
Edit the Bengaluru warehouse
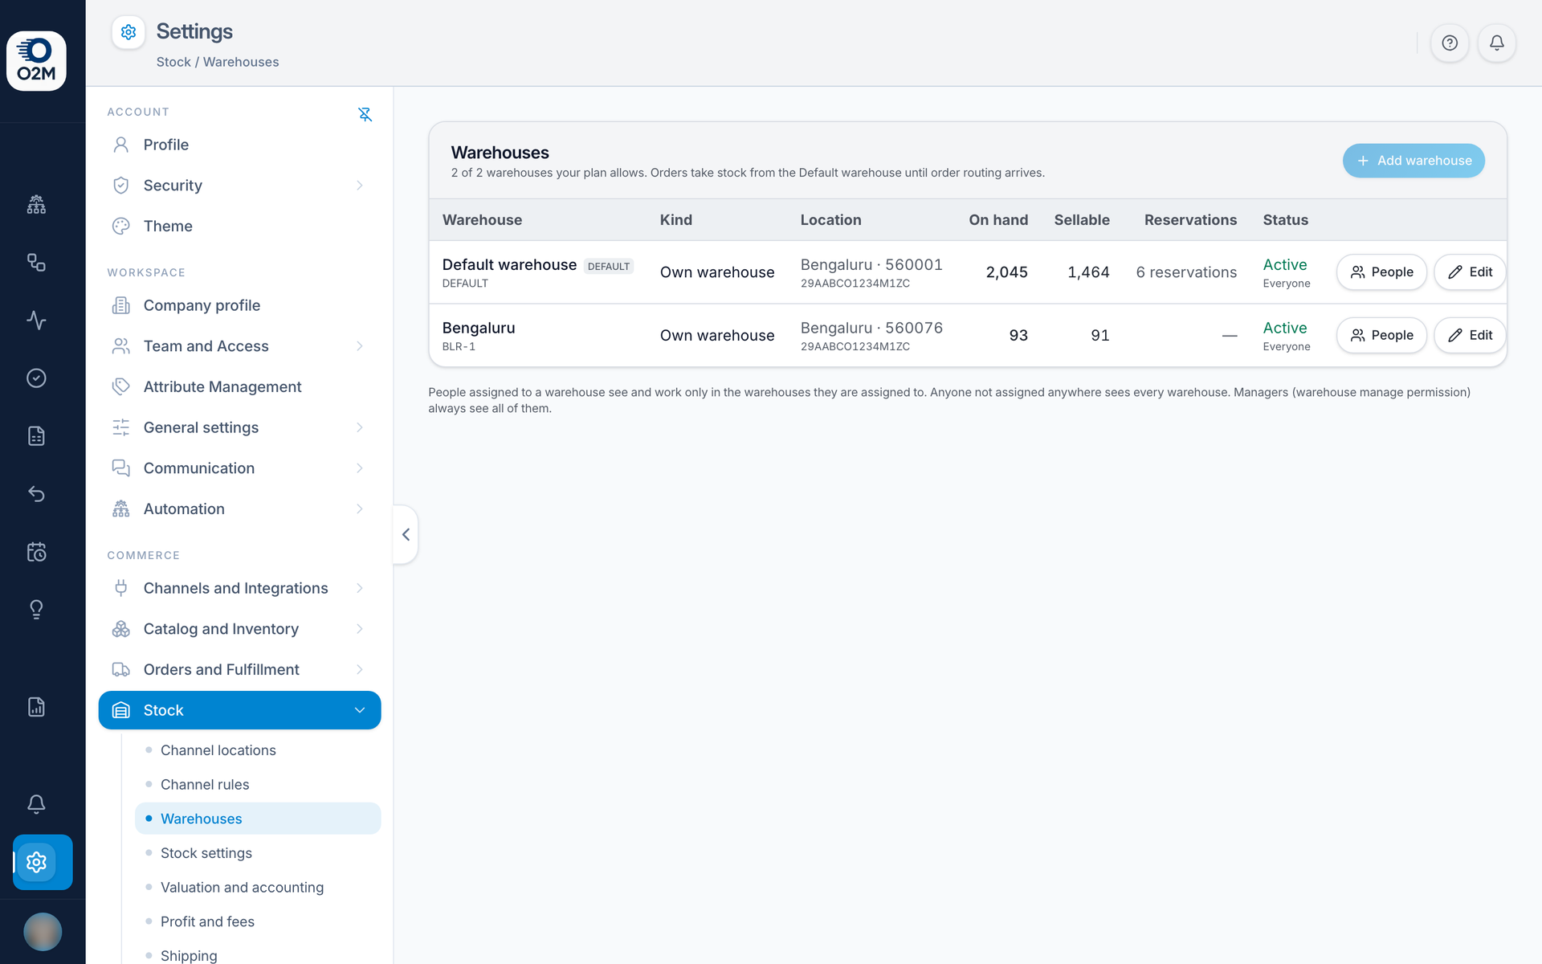click(1470, 336)
